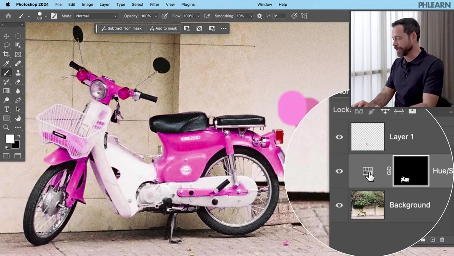This screenshot has width=454, height=256.
Task: Toggle lock image pixels
Action: coord(372,111)
